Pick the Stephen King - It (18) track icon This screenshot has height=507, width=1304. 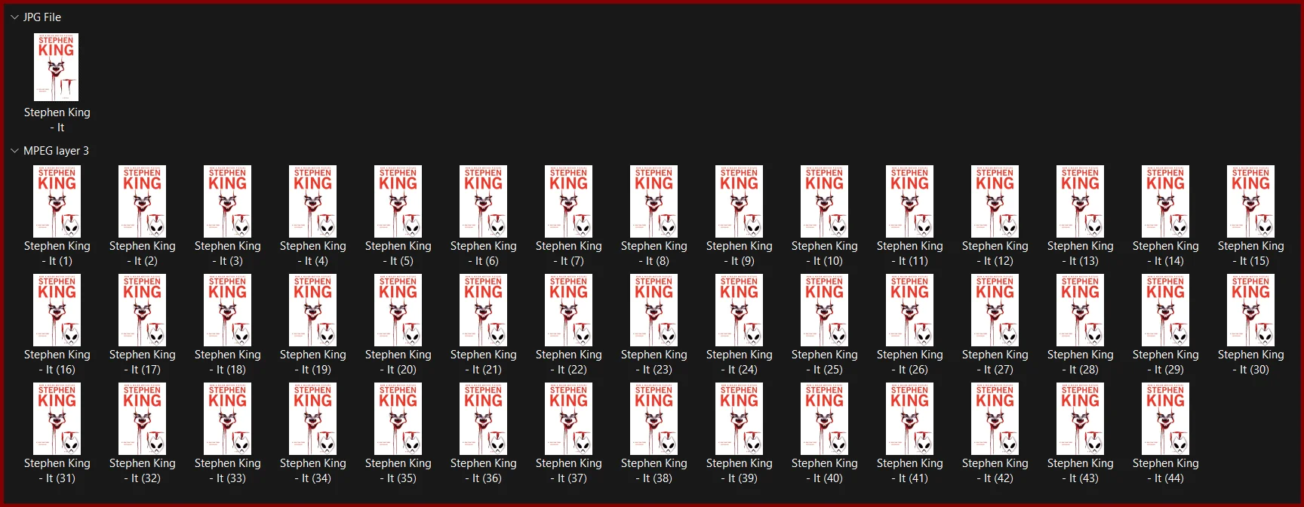pos(227,310)
